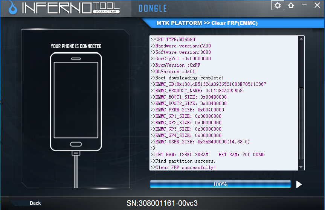Select the EMMC_BOOT1_SIZE log line
This screenshot has height=210, width=325.
coord(188,97)
